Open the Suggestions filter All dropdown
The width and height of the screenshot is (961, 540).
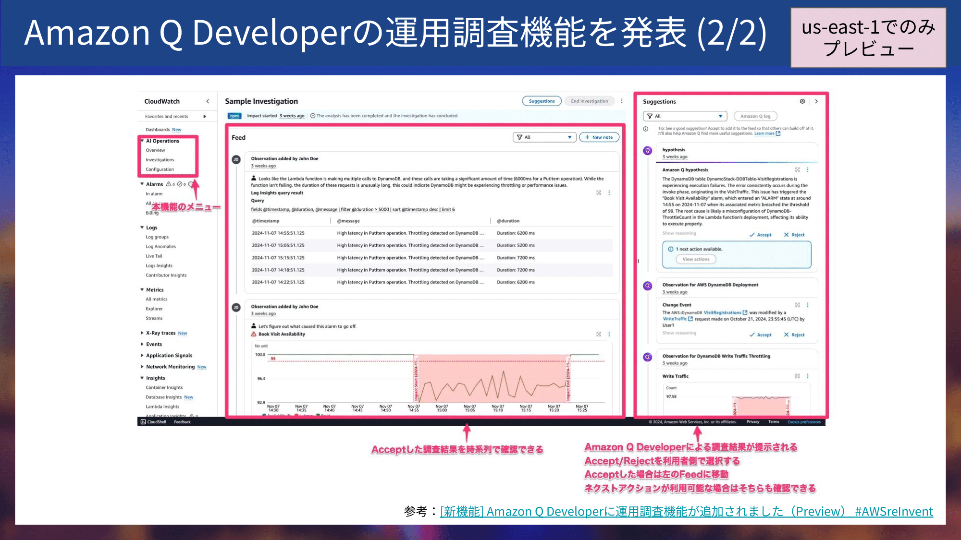685,116
